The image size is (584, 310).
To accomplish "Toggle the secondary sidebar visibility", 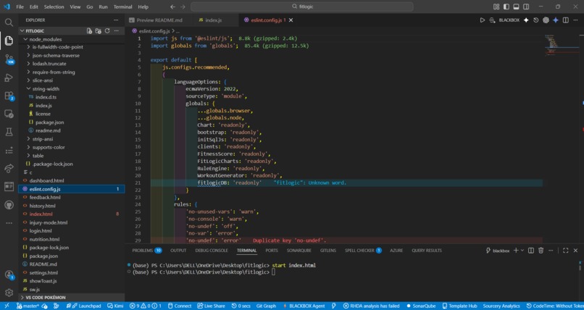I will coord(526,7).
